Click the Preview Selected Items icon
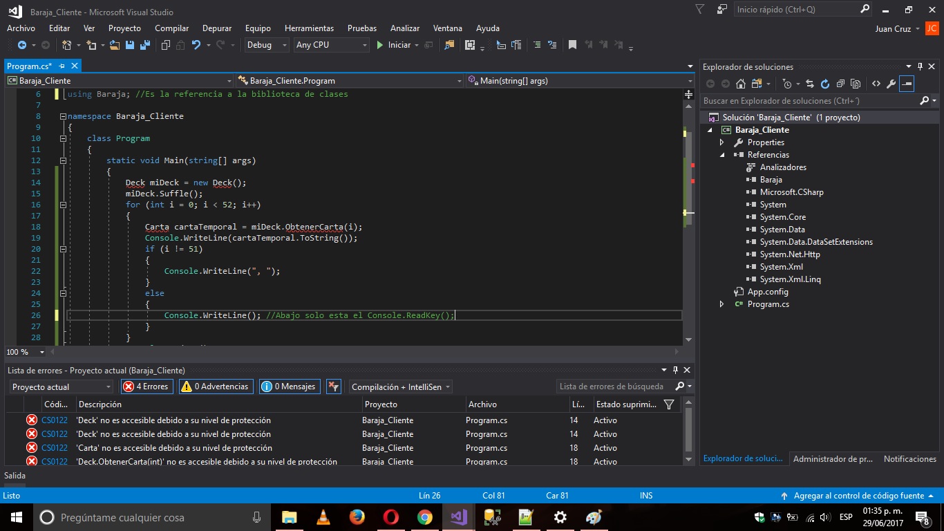 tap(907, 84)
